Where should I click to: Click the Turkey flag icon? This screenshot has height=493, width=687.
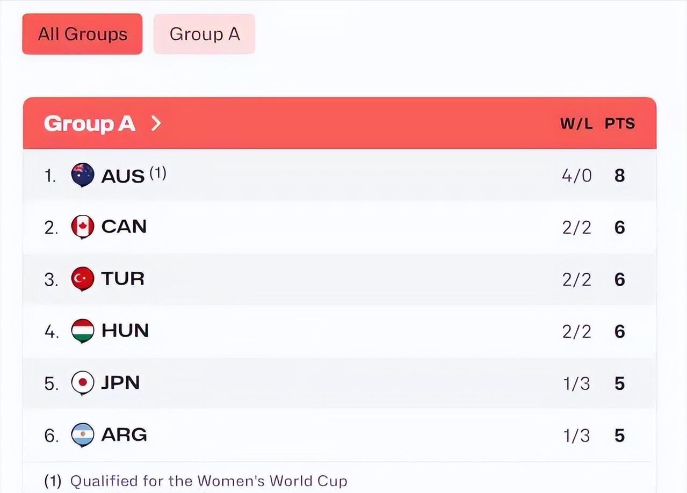[83, 279]
